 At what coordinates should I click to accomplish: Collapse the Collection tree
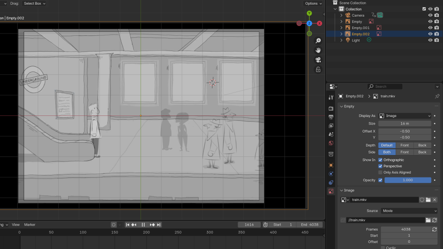coord(335,9)
